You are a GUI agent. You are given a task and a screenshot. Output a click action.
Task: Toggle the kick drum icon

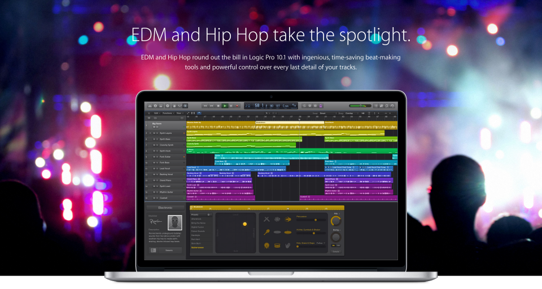(x=266, y=246)
